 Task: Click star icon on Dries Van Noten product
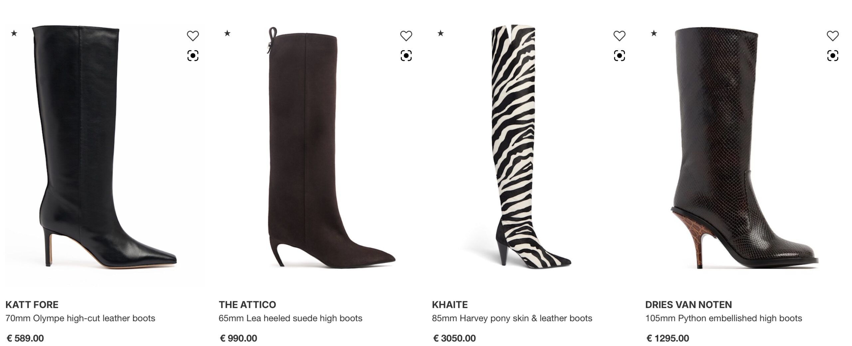coord(654,33)
